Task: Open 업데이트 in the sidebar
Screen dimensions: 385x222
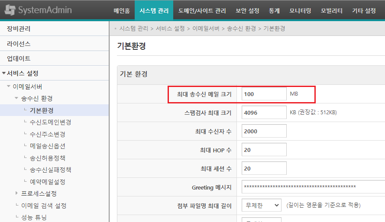Action: pyautogui.click(x=19, y=58)
